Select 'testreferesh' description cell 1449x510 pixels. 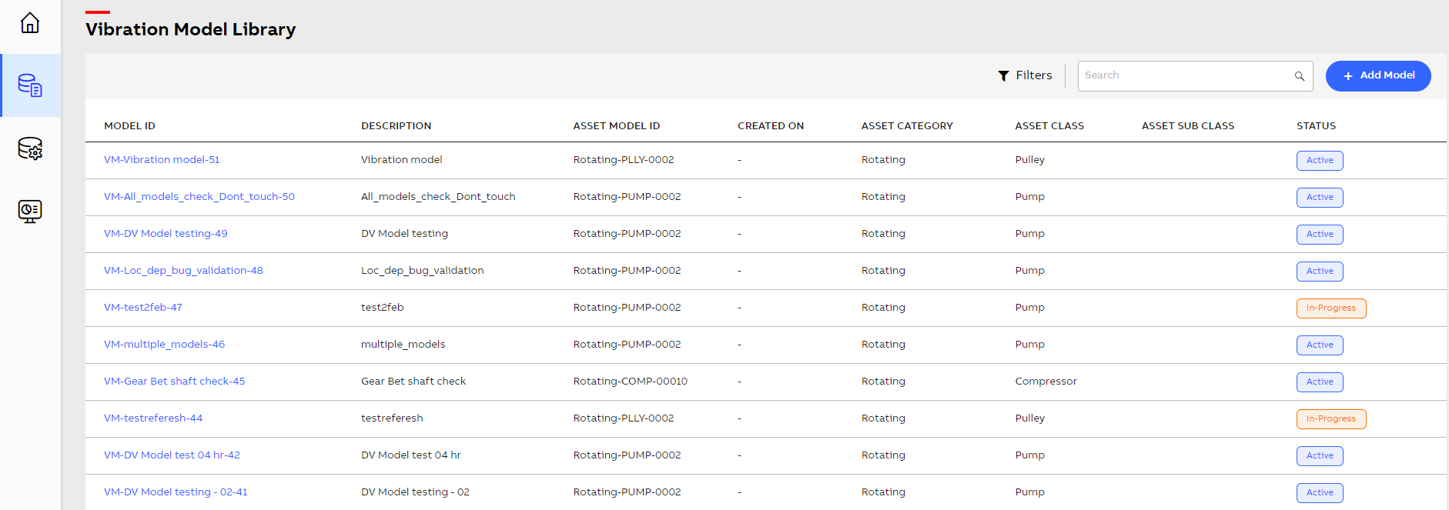click(392, 418)
